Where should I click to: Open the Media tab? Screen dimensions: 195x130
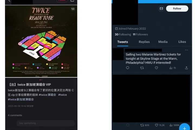[163, 42]
